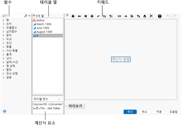Click the 노트=The ...ited States. variable
181x127 pixels.
[x=47, y=108]
